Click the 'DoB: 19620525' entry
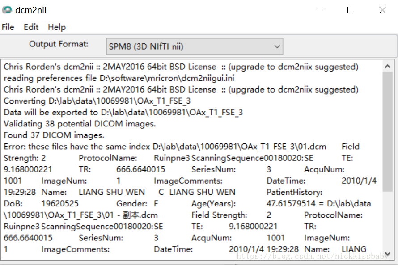This screenshot has width=398, height=265. (41, 204)
